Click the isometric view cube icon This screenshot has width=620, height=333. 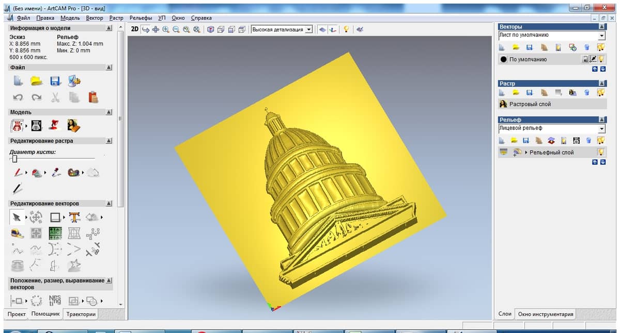tap(210, 29)
